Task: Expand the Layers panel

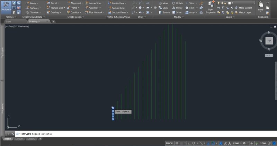Action: (230, 17)
